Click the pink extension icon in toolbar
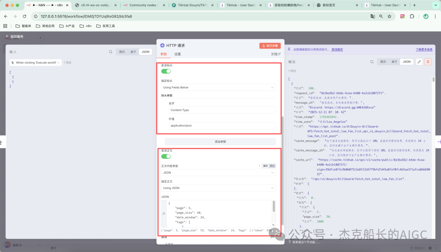 pos(403,16)
